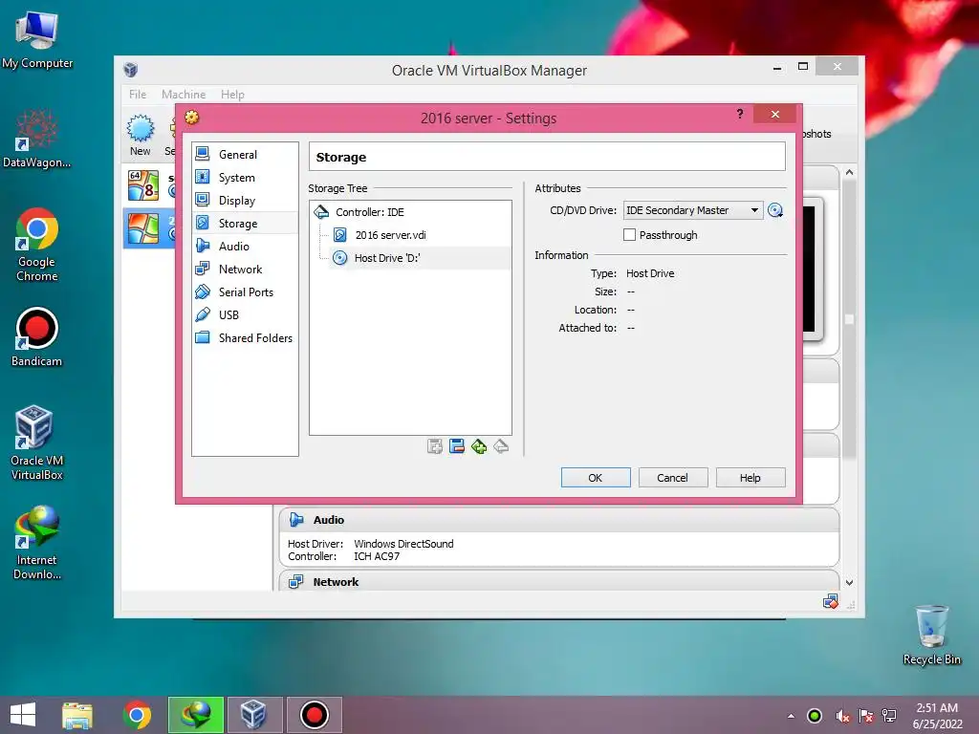Open File menu in VirtualBox Manager
Image resolution: width=979 pixels, height=734 pixels.
138,95
